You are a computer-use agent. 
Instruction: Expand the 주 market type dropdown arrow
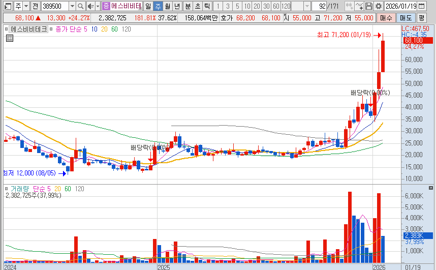pos(26,6)
